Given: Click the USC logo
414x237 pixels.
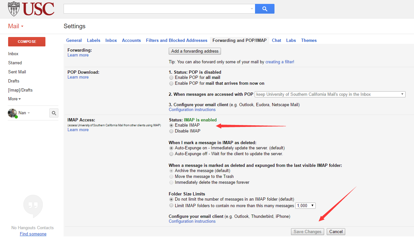Looking at the screenshot, I should click(31, 9).
